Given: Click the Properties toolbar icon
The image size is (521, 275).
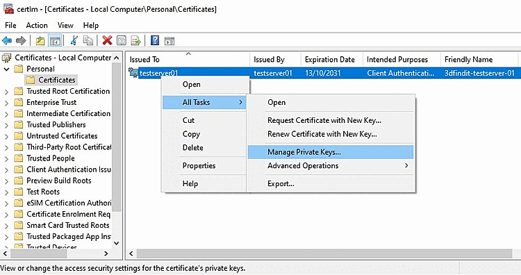Looking at the screenshot, I should pyautogui.click(x=122, y=41).
